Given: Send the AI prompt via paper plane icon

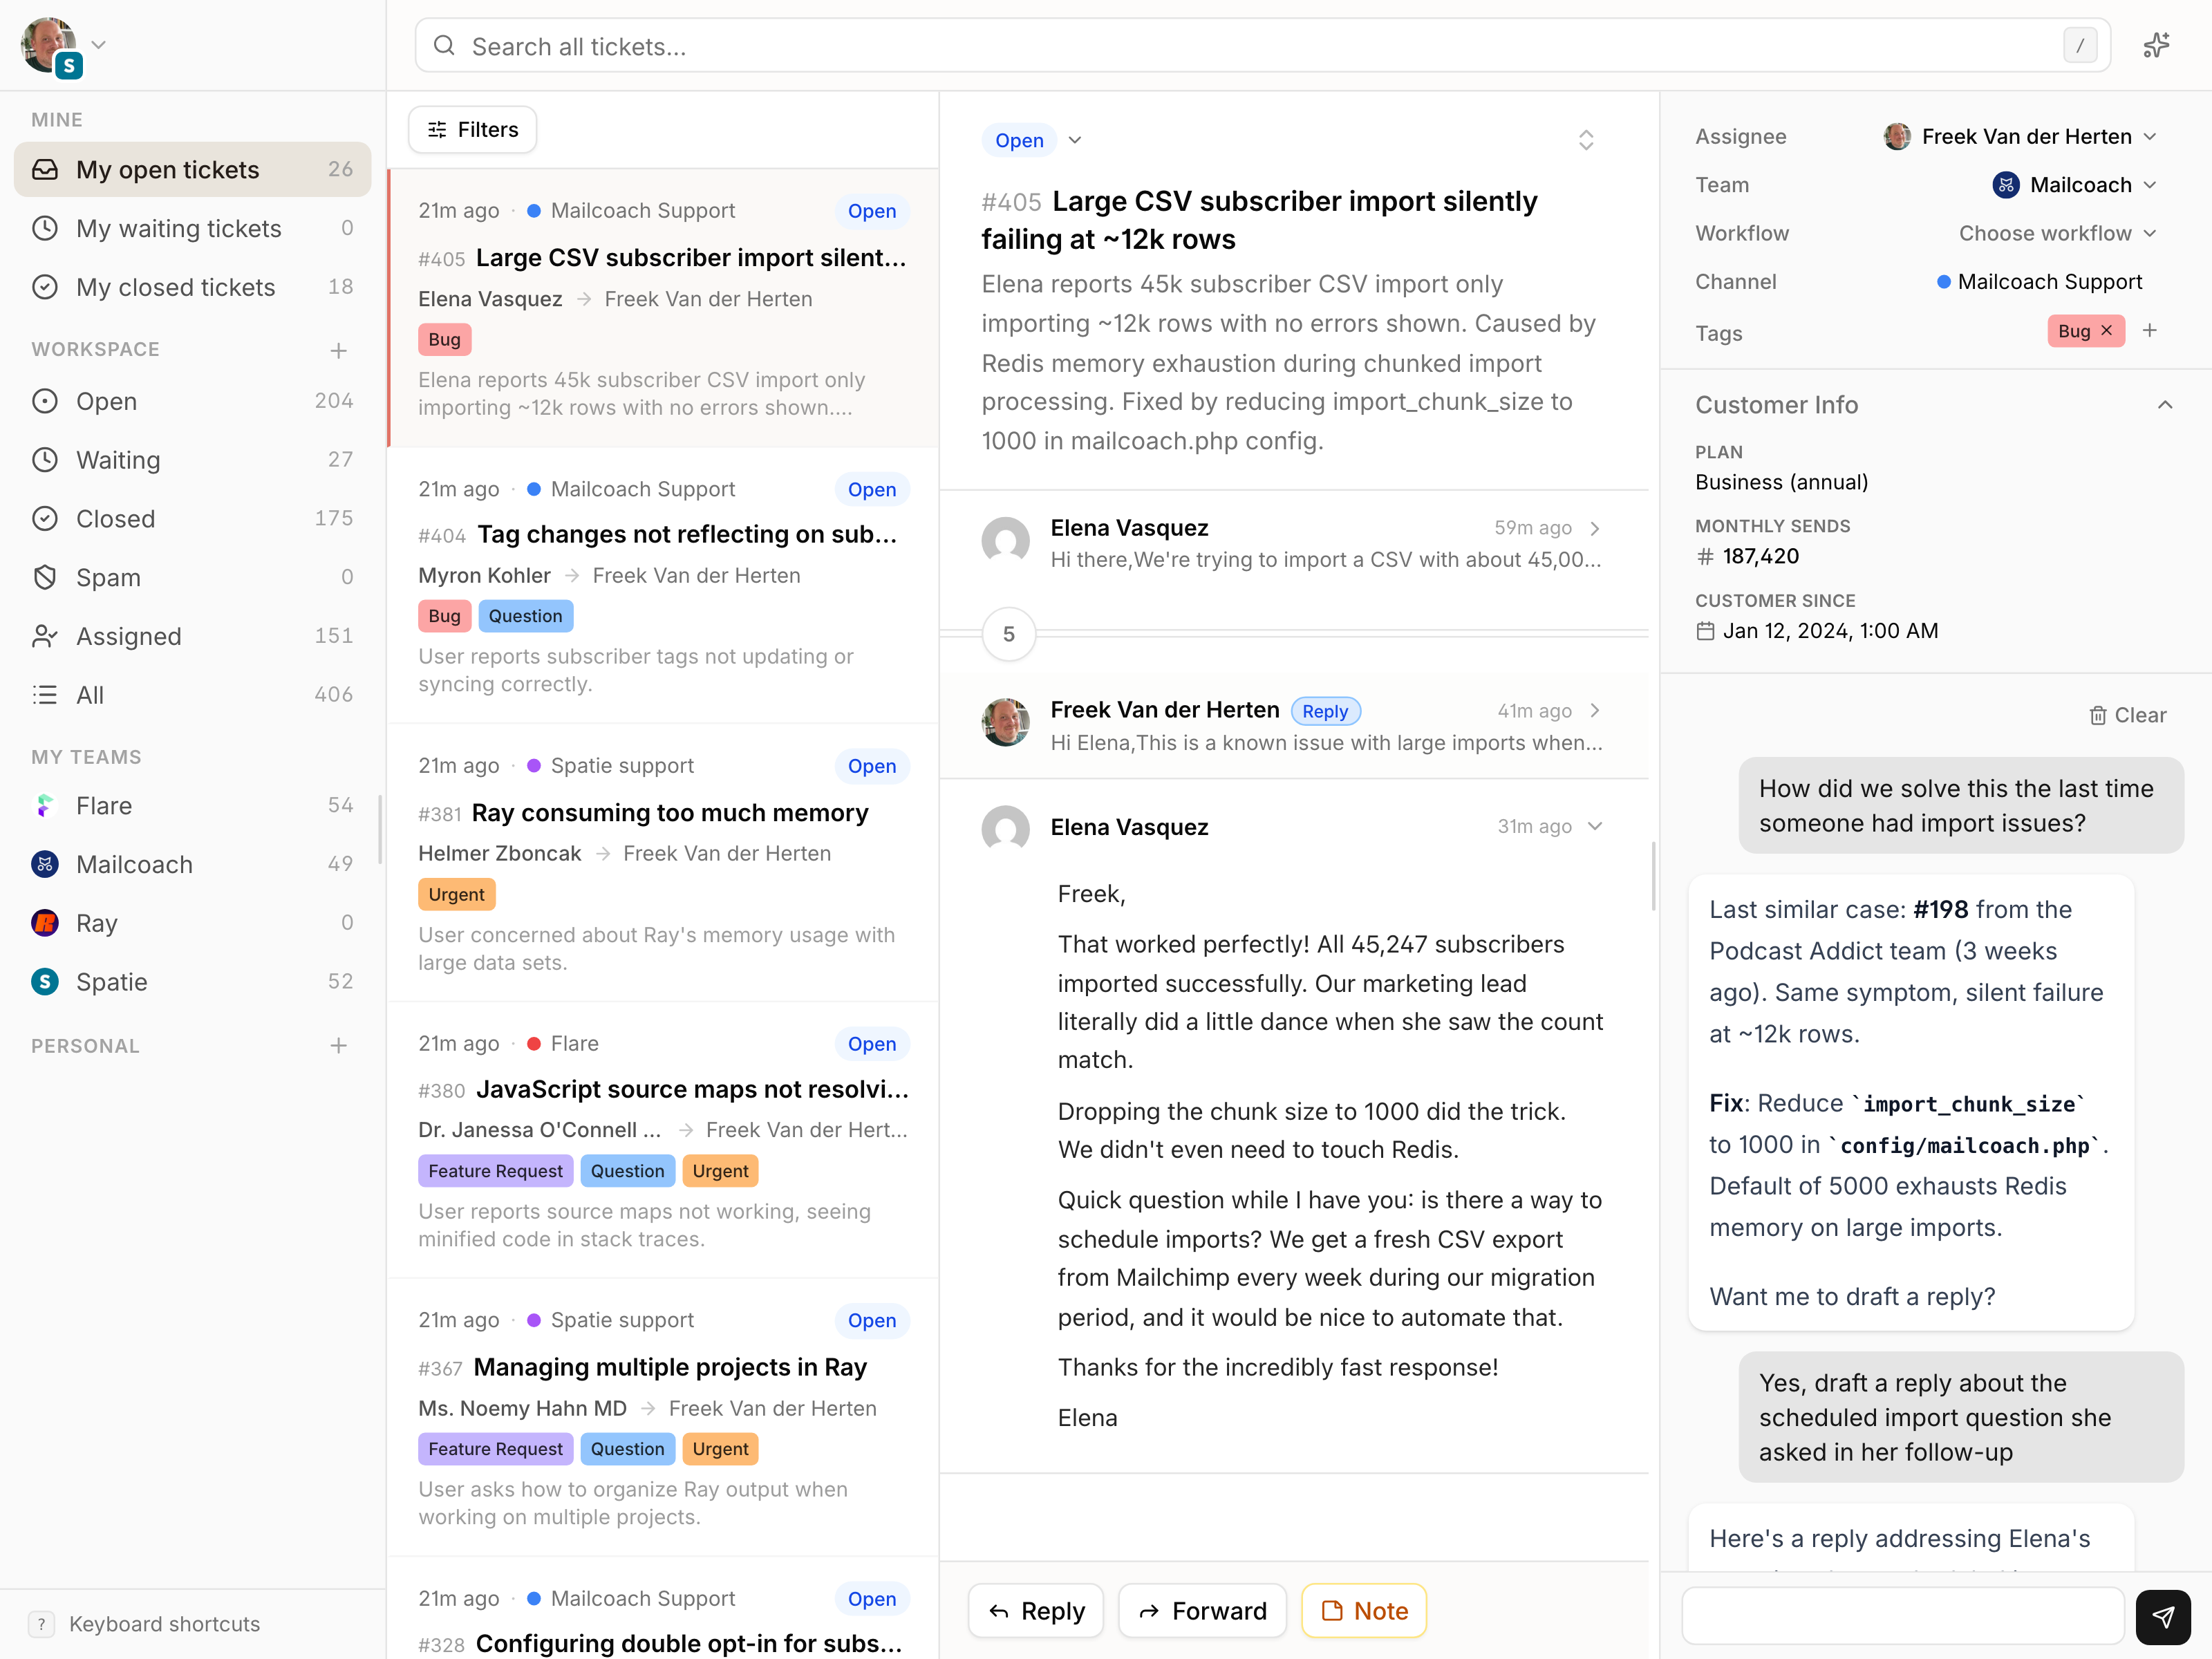Looking at the screenshot, I should [2163, 1616].
